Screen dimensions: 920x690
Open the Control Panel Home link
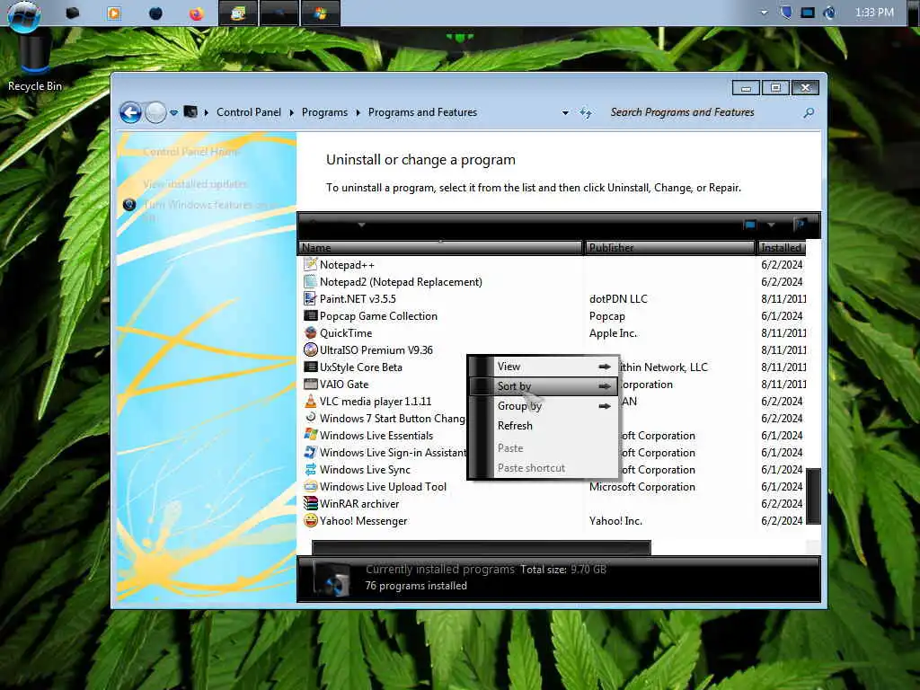pyautogui.click(x=190, y=152)
